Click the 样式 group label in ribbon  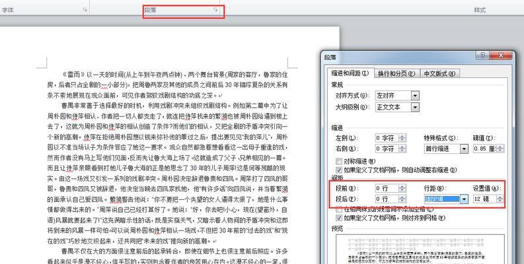[x=480, y=10]
